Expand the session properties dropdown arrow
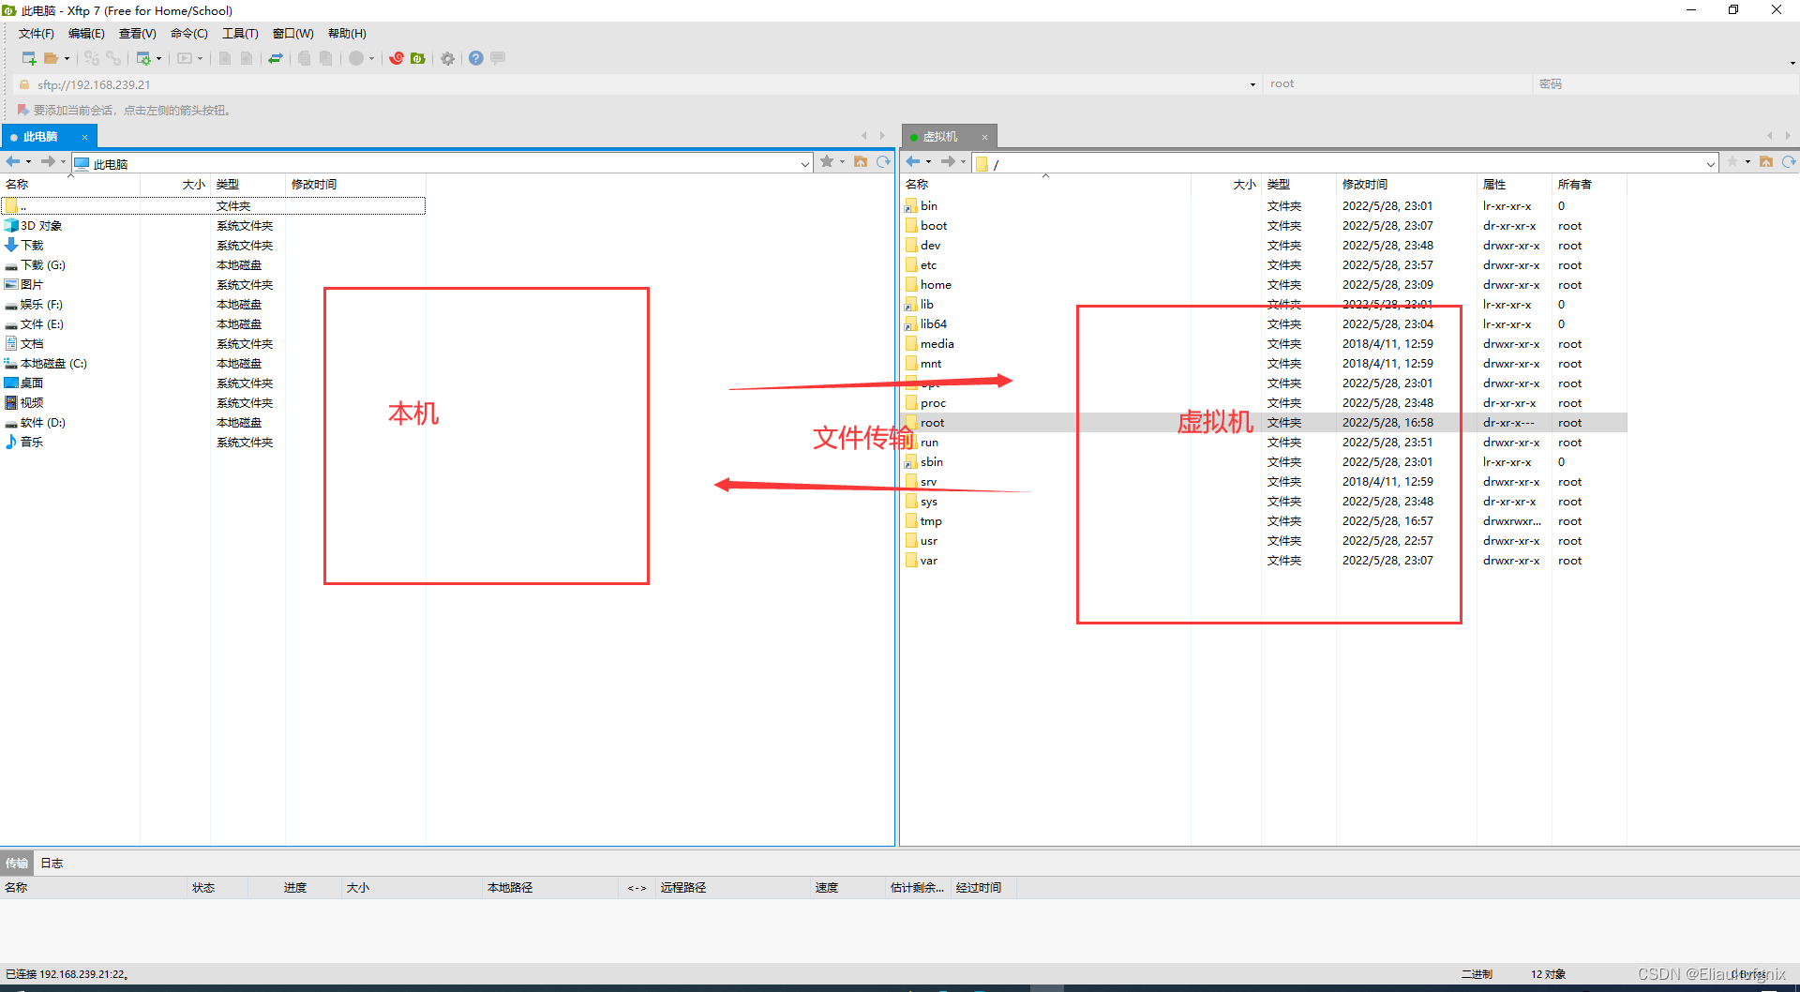Viewport: 1800px width, 992px height. [x=158, y=59]
